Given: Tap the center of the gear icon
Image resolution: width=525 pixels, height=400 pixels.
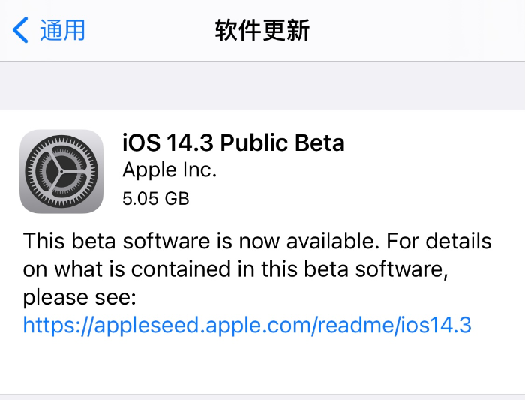Looking at the screenshot, I should [61, 171].
